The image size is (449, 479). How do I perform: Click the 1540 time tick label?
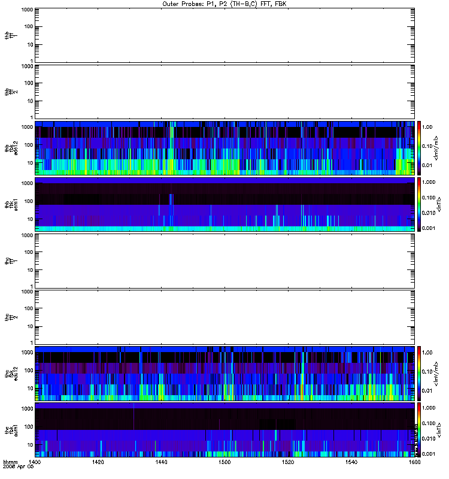click(x=351, y=462)
